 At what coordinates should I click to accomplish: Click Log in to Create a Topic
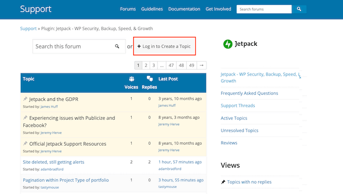pyautogui.click(x=164, y=46)
